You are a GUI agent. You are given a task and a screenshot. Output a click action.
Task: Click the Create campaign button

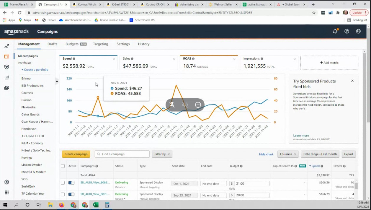(x=76, y=154)
